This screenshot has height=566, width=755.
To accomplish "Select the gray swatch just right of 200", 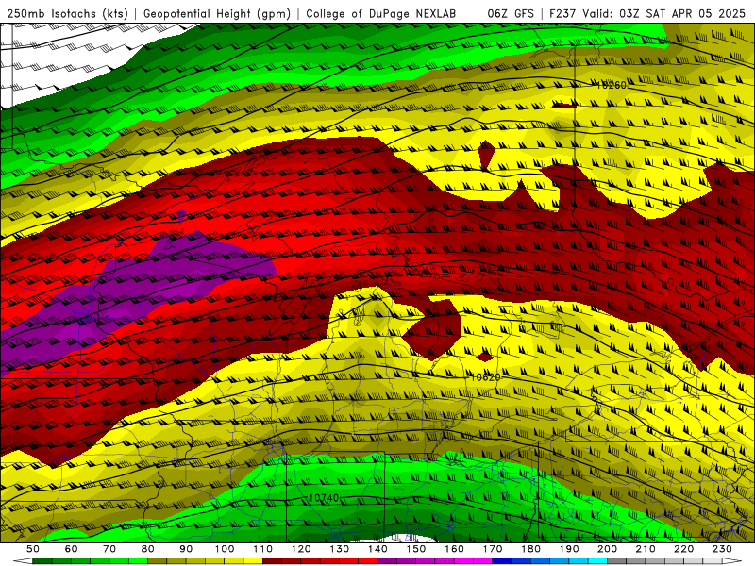I will (617, 561).
